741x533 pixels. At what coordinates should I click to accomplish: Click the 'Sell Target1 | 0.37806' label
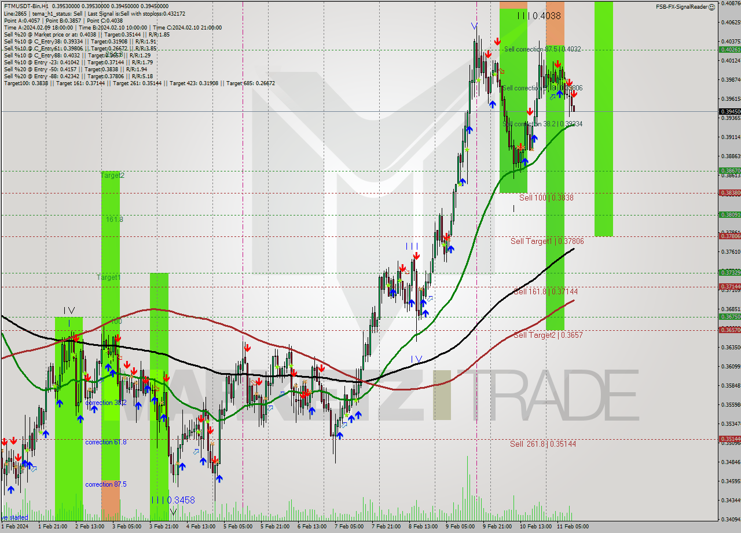(547, 241)
